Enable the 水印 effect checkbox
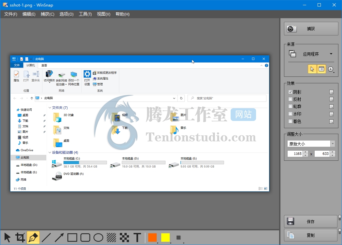This screenshot has width=342, height=245. (290, 114)
